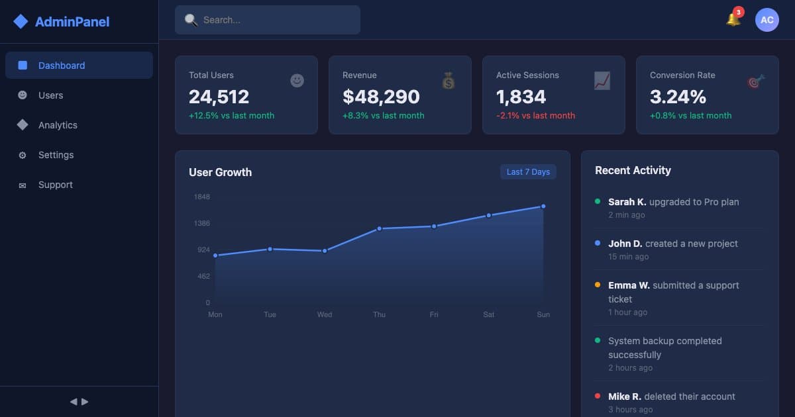This screenshot has width=795, height=417.
Task: Click the AdminPanel diamond logo icon
Action: click(x=21, y=22)
